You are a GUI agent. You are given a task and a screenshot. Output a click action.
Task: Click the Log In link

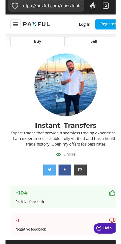[x=84, y=24]
